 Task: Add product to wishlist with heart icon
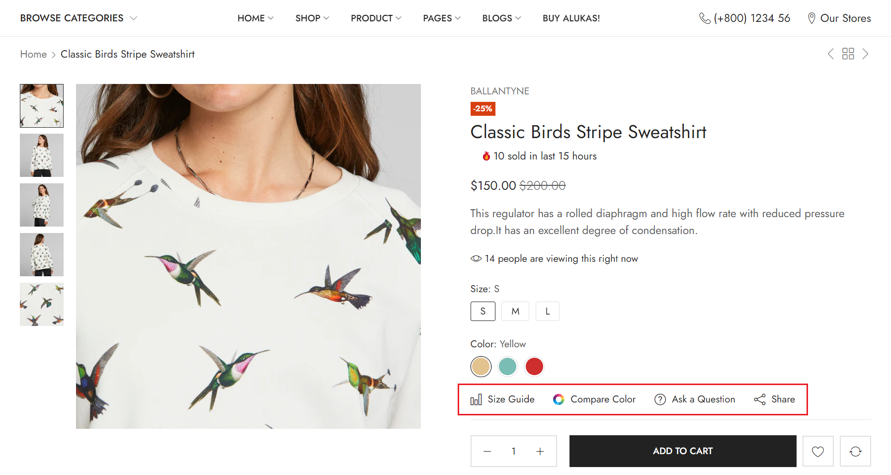pyautogui.click(x=818, y=451)
